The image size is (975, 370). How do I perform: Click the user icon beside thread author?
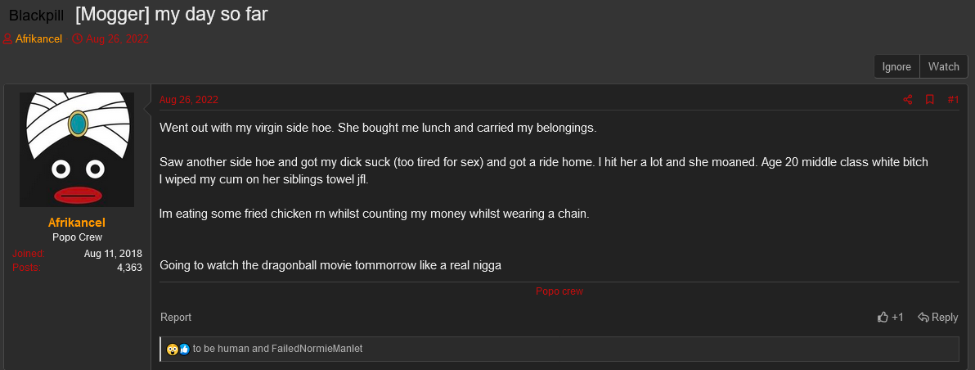pos(7,39)
